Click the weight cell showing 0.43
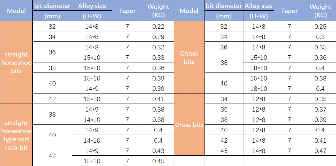 point(158,151)
